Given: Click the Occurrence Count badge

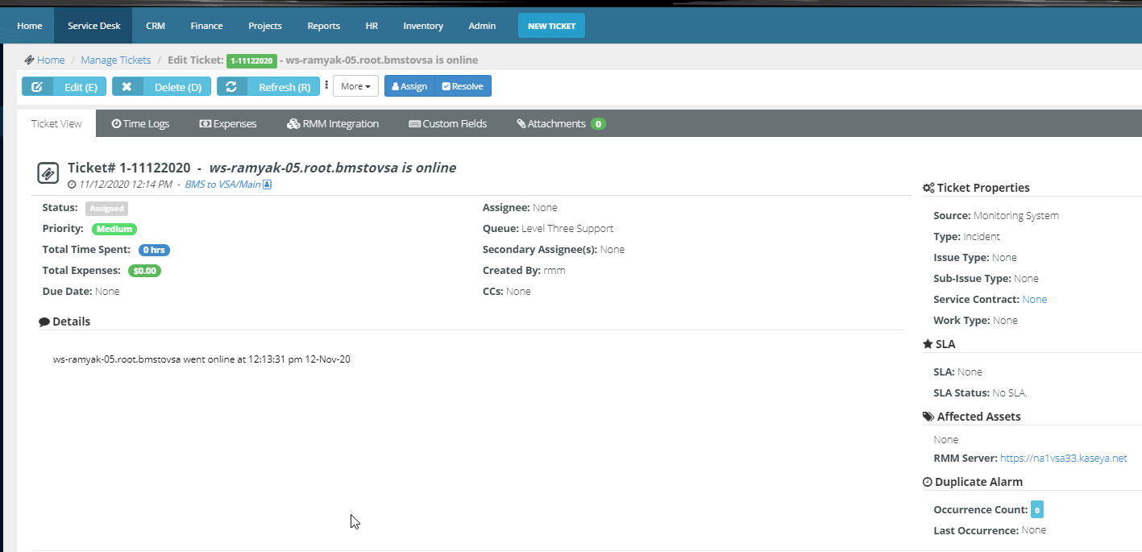Looking at the screenshot, I should click(x=1037, y=509).
